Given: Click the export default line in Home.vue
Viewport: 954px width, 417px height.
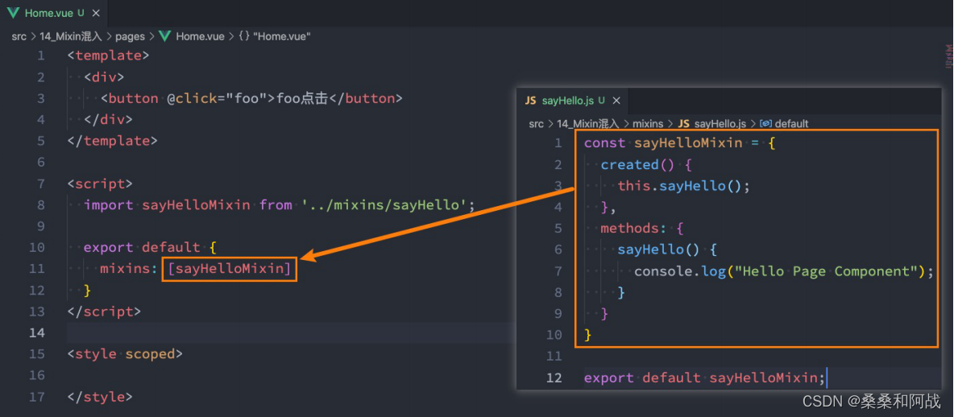Looking at the screenshot, I should [151, 247].
